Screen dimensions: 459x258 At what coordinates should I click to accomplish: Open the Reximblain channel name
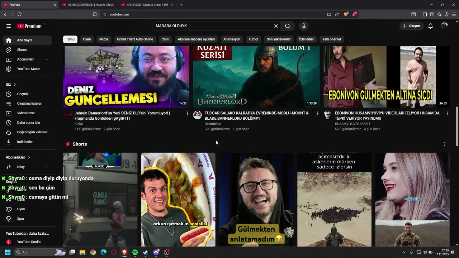[x=213, y=124]
